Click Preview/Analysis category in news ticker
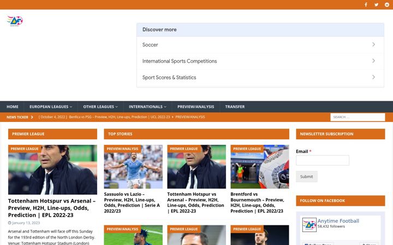This screenshot has height=245, width=393. click(x=190, y=117)
